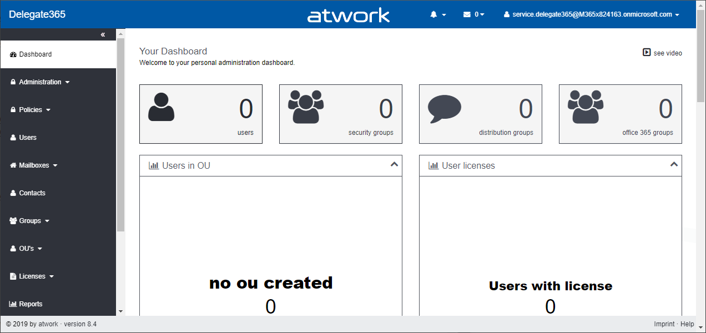Click the see video play icon

tap(647, 53)
